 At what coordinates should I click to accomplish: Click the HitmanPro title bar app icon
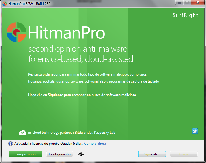tap(4, 3)
